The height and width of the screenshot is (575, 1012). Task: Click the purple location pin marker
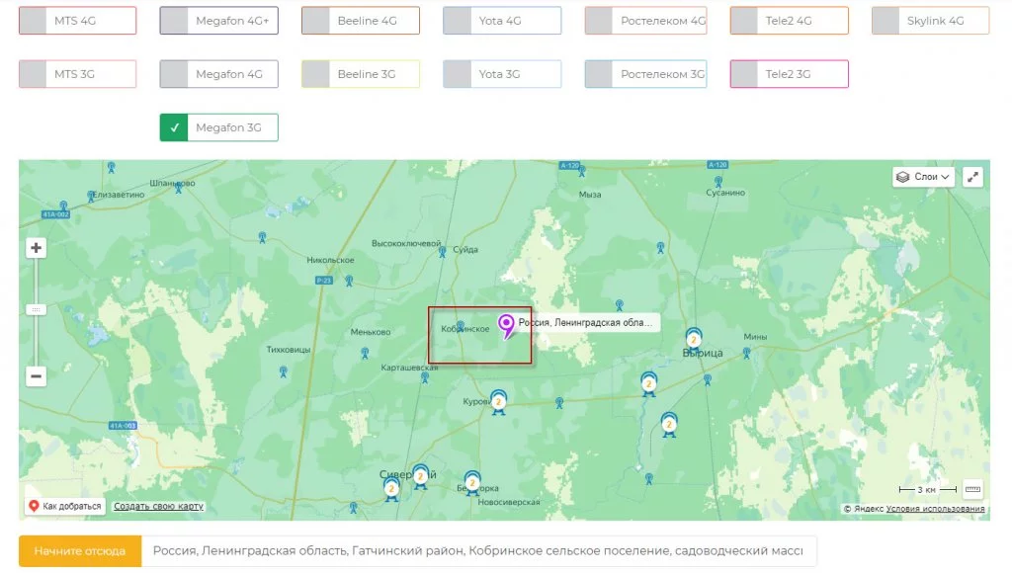[x=507, y=326]
